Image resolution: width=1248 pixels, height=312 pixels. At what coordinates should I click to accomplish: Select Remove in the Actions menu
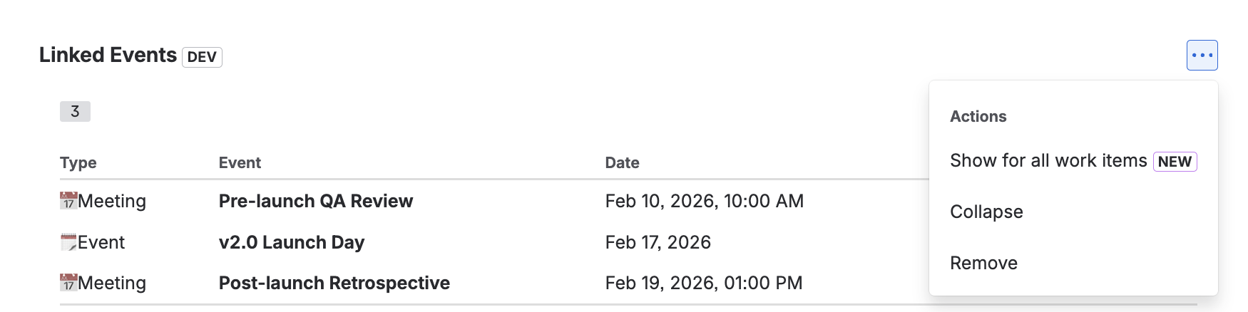click(983, 264)
